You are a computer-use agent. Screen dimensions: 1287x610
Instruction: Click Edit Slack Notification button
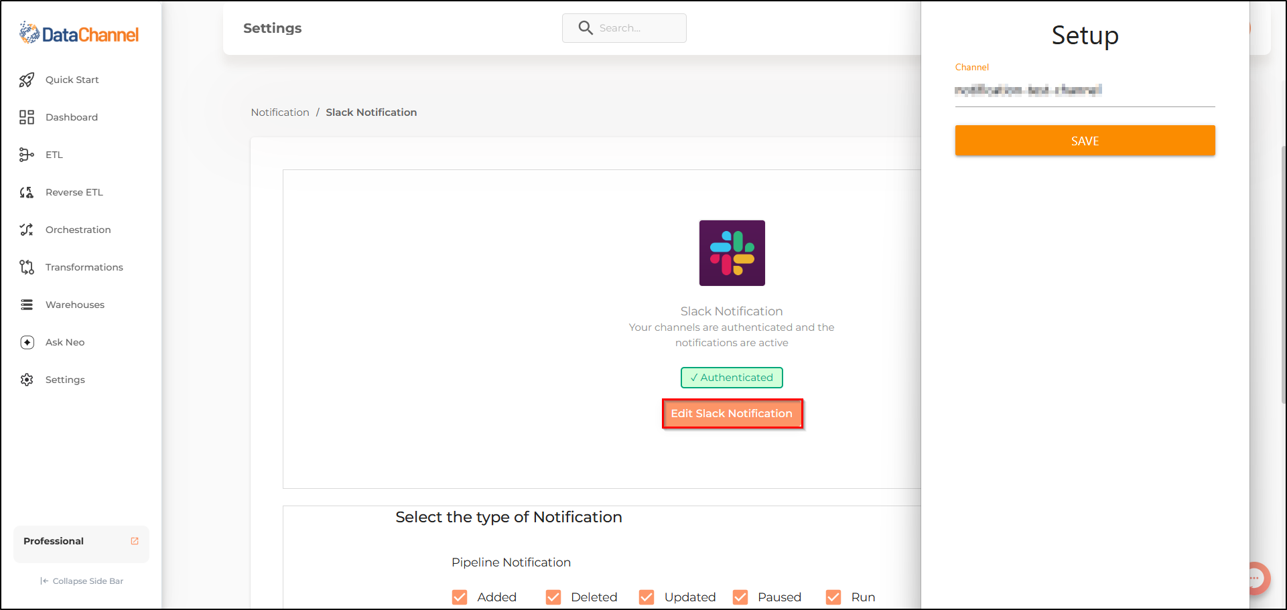coord(732,414)
